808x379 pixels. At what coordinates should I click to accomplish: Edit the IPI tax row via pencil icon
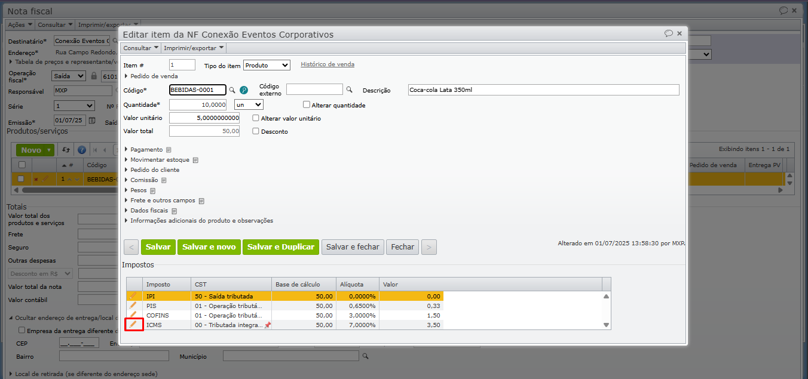pos(133,295)
